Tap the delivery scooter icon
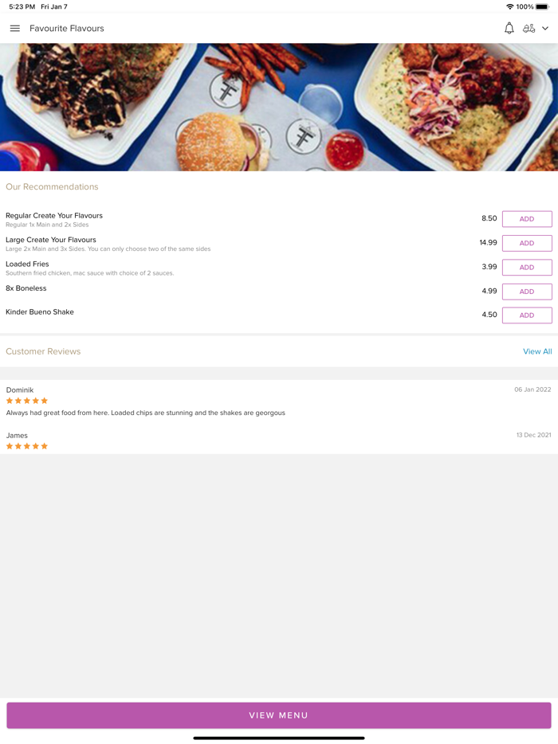 [x=529, y=29]
